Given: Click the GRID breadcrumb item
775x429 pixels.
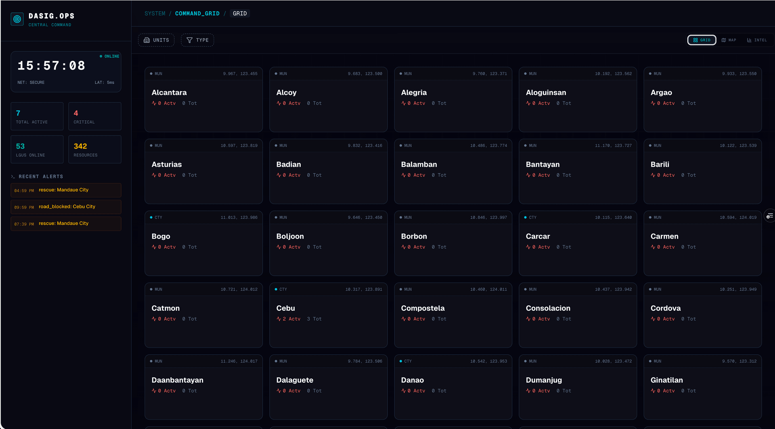Looking at the screenshot, I should coord(240,14).
